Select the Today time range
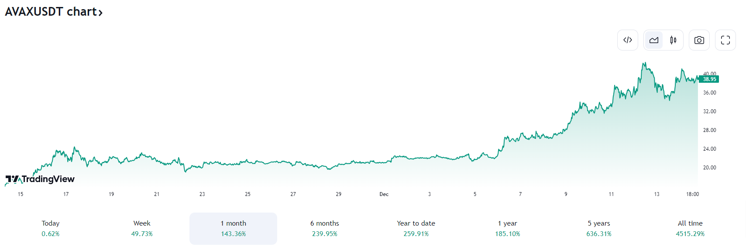746x250 pixels. tap(51, 228)
